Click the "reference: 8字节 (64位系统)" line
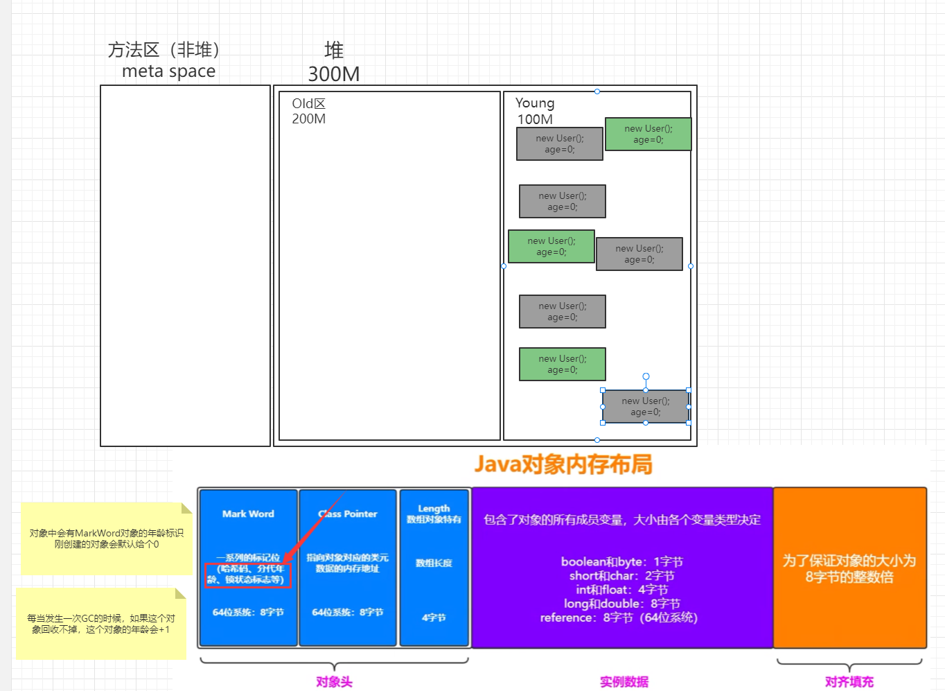This screenshot has width=945, height=691. (619, 618)
